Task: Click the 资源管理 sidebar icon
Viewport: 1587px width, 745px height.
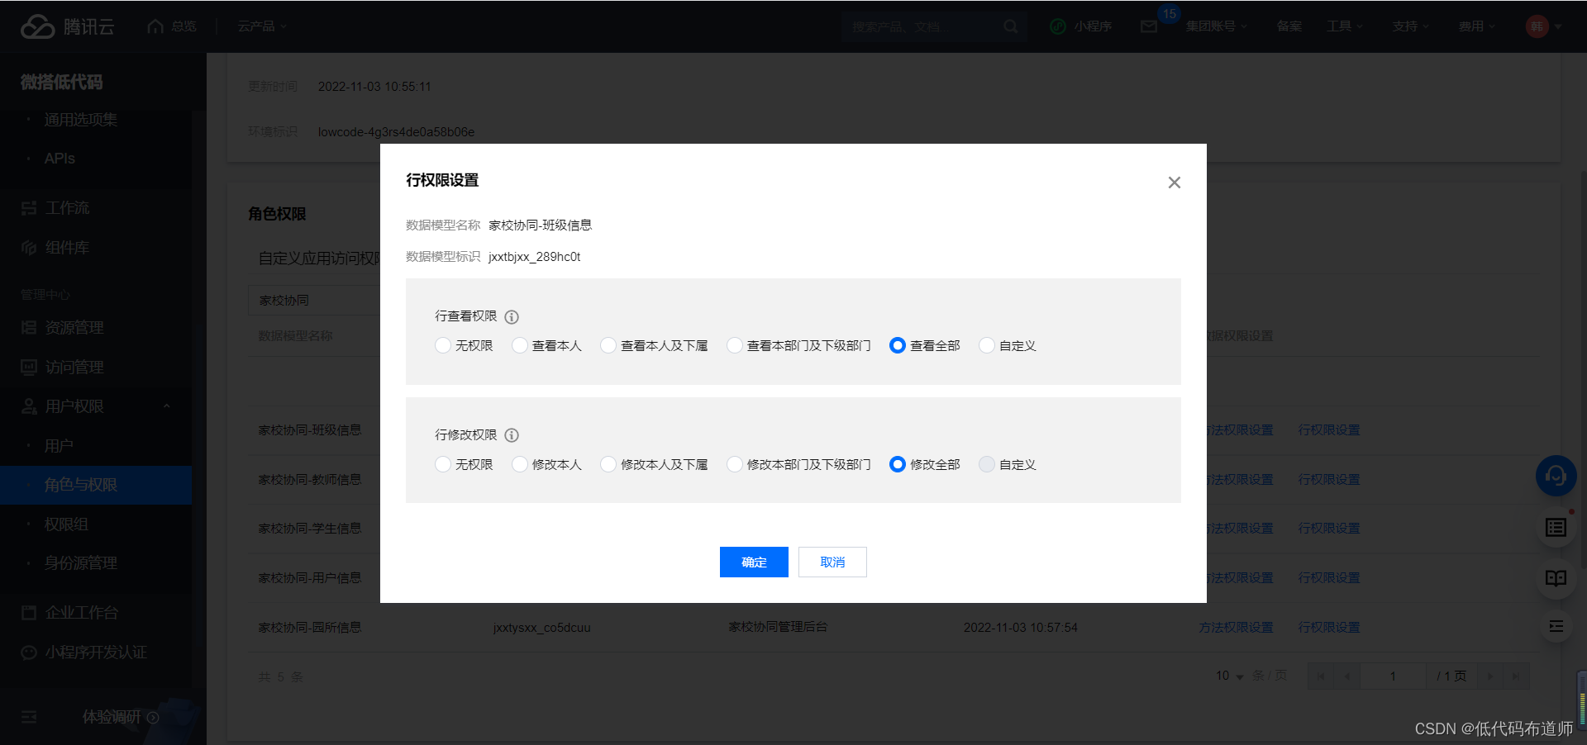Action: pyautogui.click(x=29, y=328)
